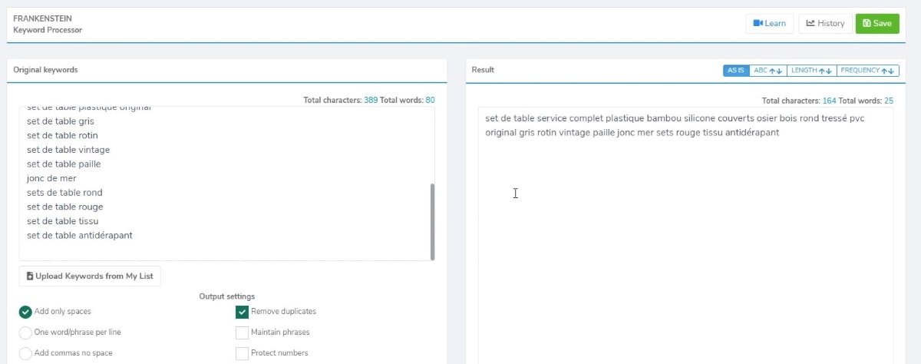Viewport: 921px width, 364px height.
Task: Click the Learn video button
Action: 769,23
